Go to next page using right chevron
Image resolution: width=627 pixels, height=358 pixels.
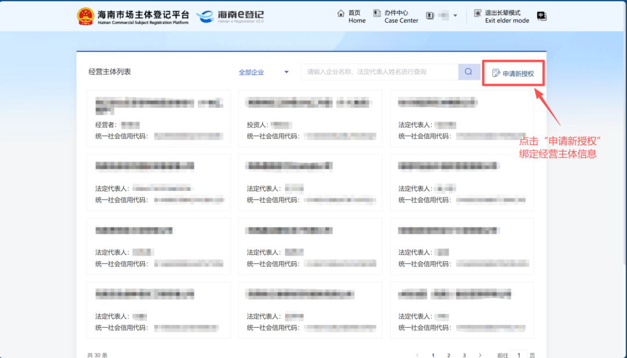(480, 355)
